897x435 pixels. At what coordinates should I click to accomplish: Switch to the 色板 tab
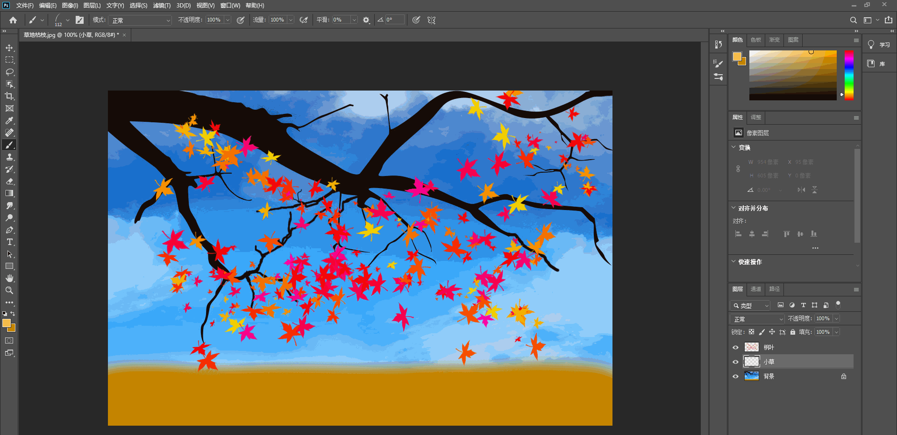pos(756,40)
